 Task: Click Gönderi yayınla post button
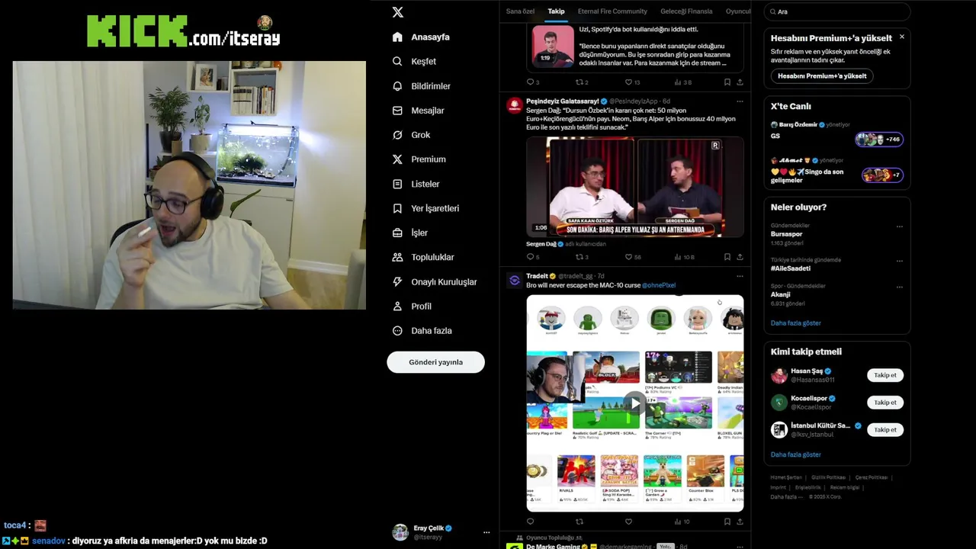[x=435, y=362]
